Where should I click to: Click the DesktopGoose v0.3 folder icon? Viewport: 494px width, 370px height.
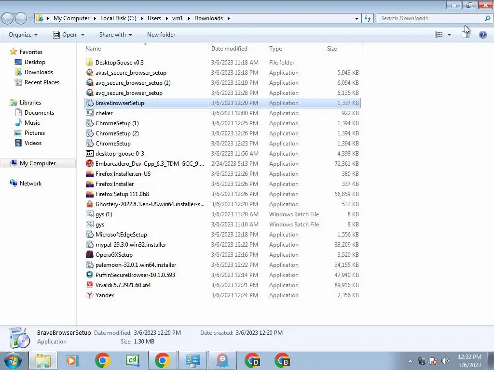[90, 62]
